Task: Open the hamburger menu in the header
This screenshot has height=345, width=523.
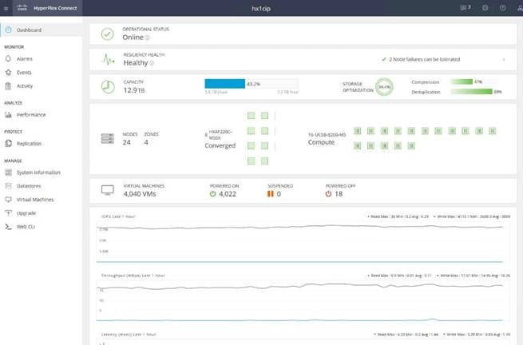Action: tap(6, 8)
